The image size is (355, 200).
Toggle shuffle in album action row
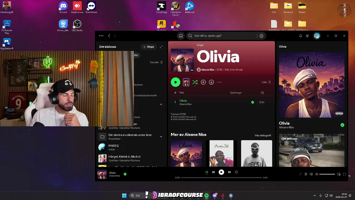[x=195, y=82]
